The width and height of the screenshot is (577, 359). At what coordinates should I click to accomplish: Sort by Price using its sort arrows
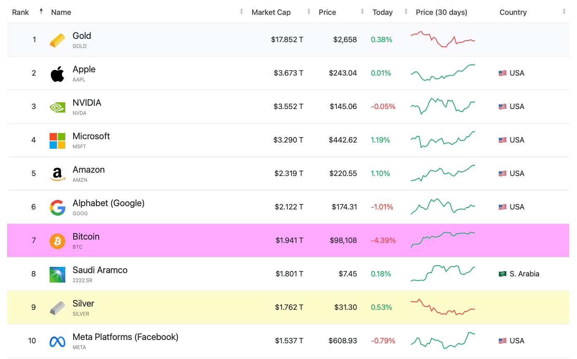362,12
